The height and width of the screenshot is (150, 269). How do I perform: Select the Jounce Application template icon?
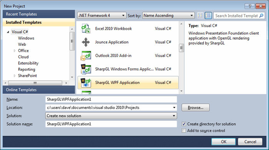pos(86,42)
